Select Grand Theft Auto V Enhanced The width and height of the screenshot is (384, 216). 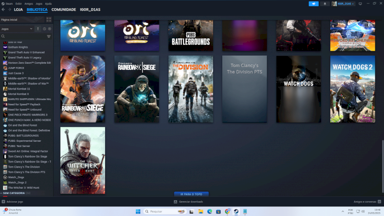27,52
